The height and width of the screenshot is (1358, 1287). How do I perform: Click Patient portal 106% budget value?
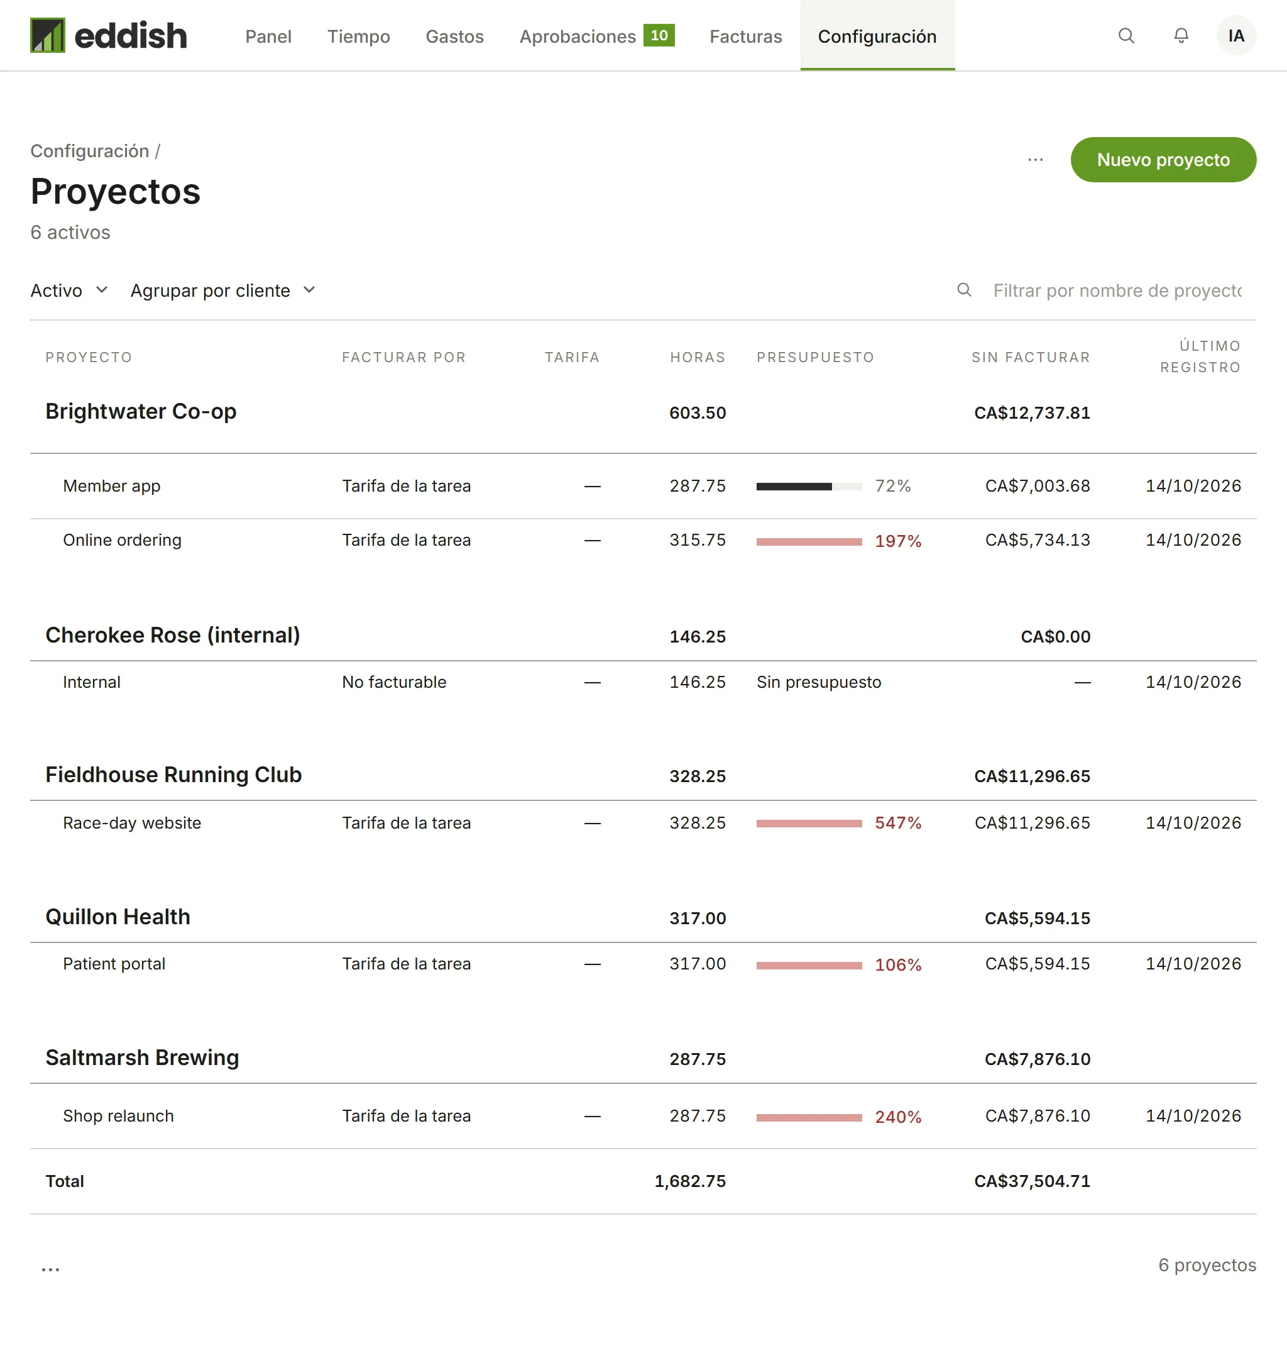pos(897,965)
